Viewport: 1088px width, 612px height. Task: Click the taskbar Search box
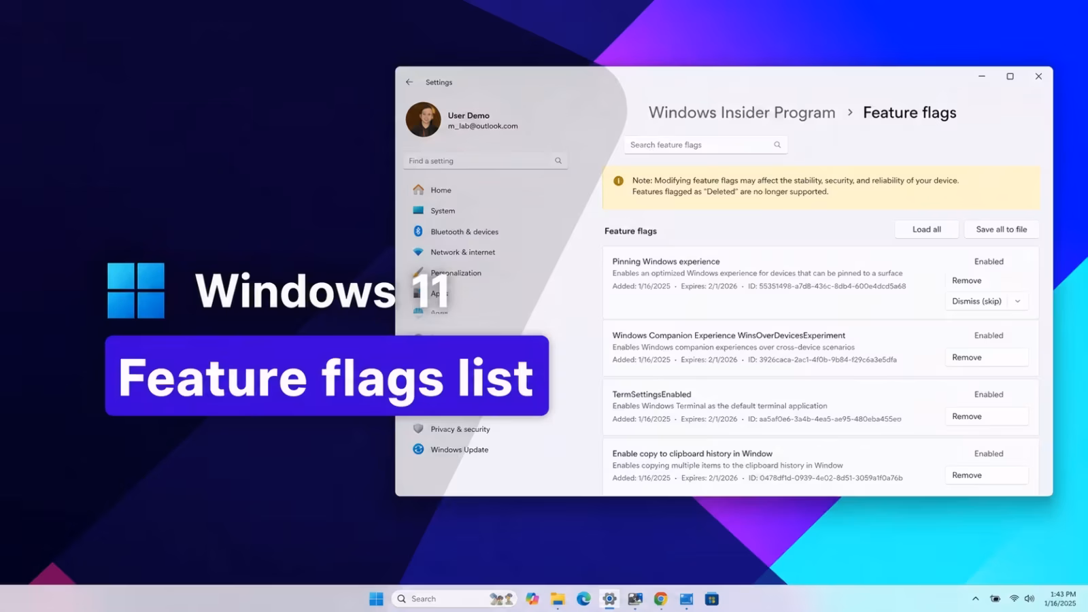point(454,599)
